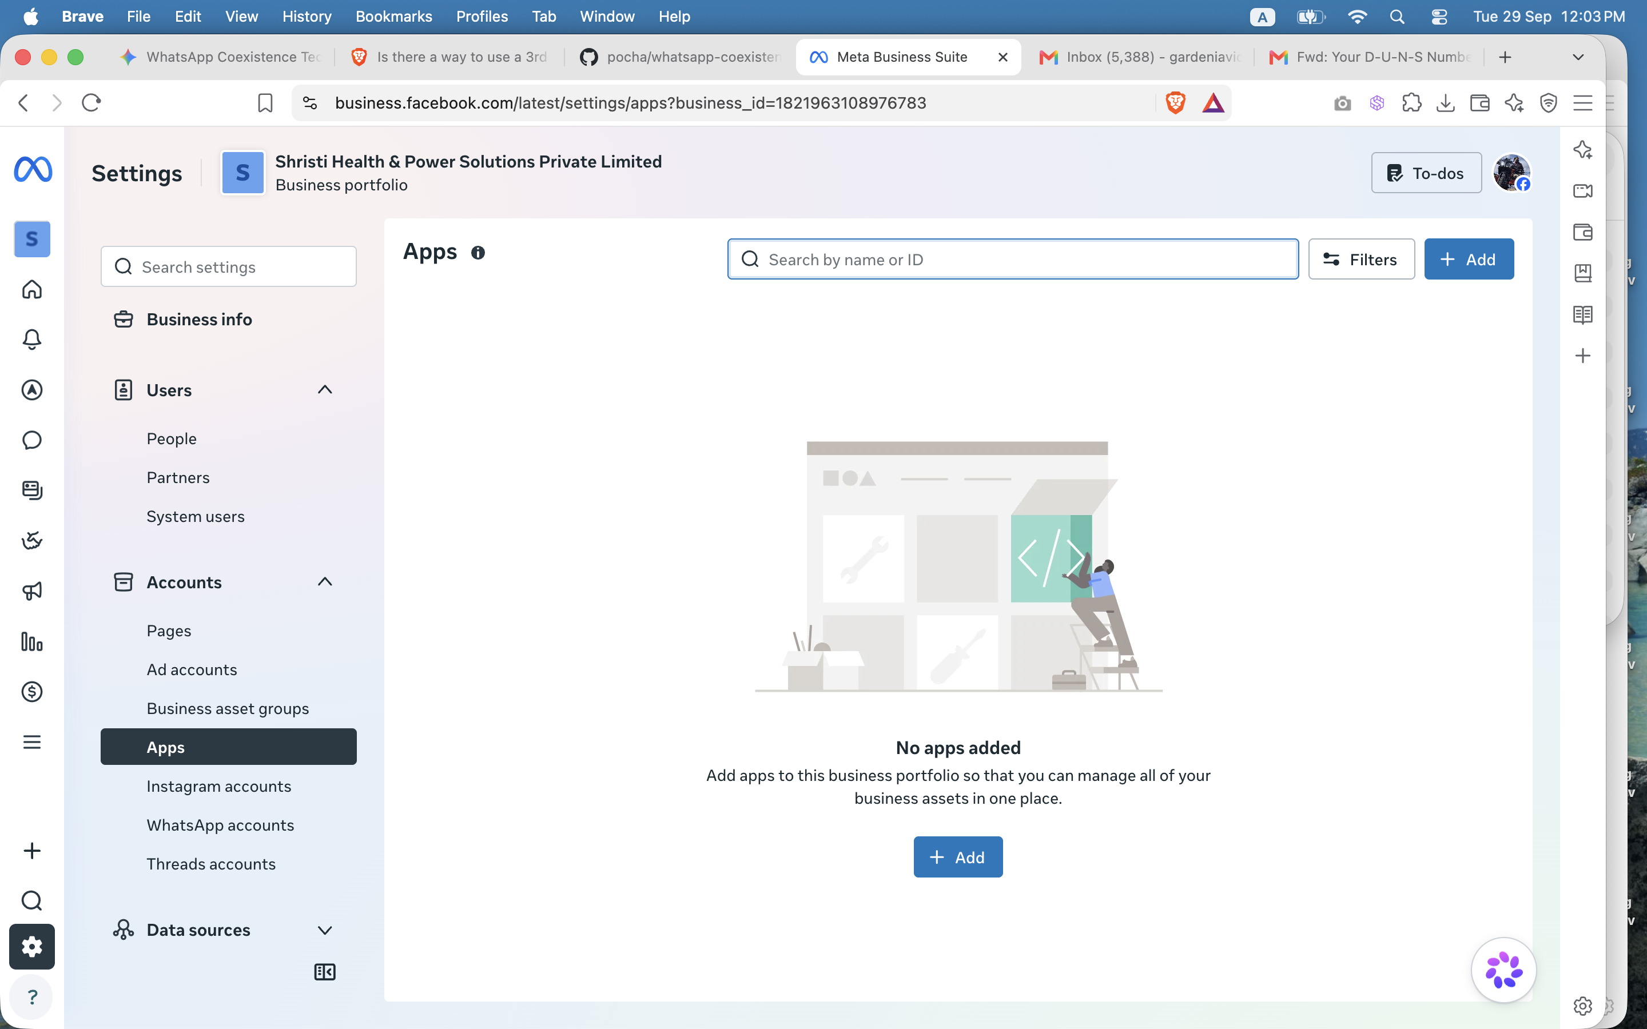Screen dimensions: 1647x1029
Task: Collapse the Accounts section
Action: coord(325,582)
